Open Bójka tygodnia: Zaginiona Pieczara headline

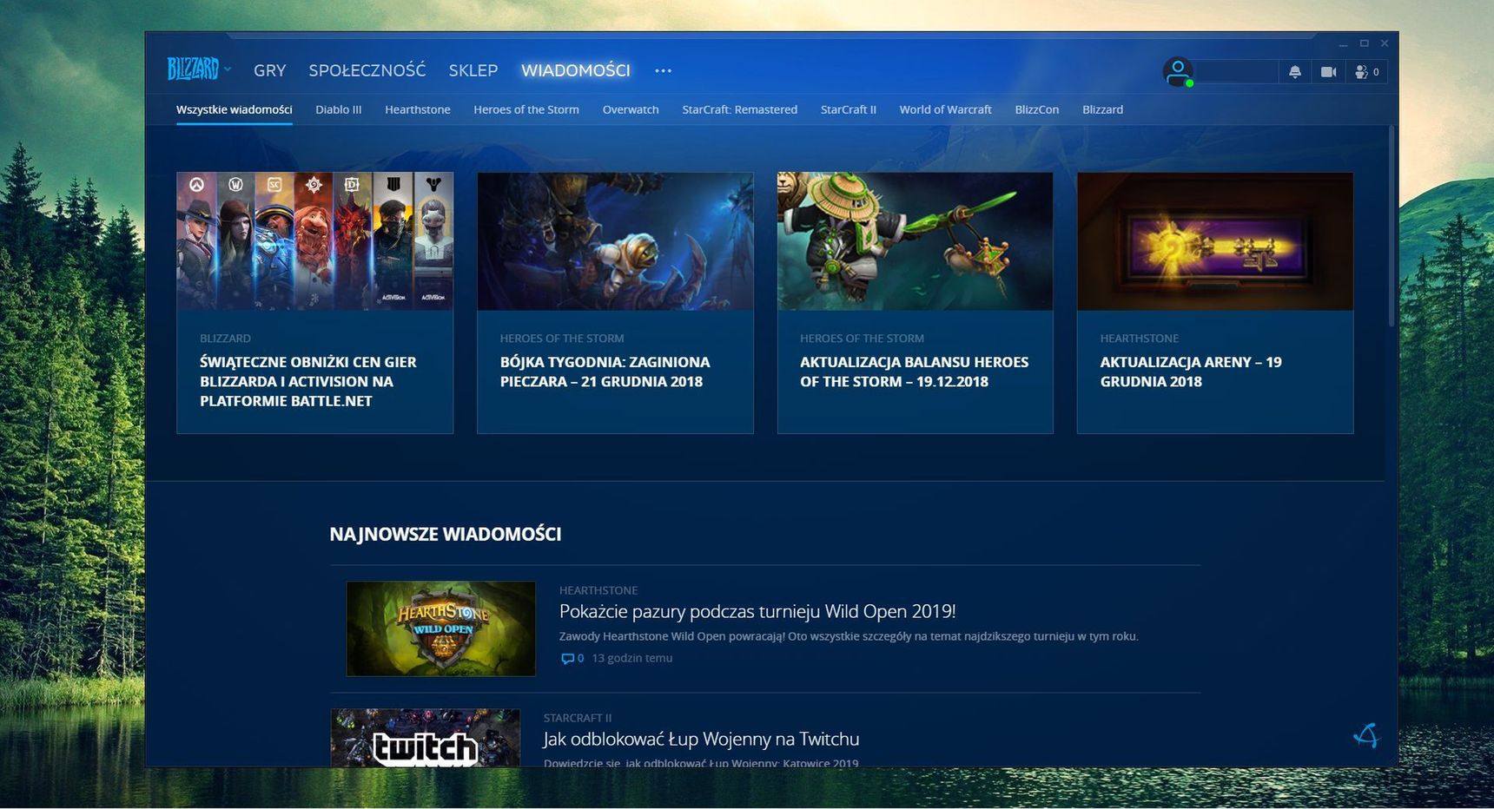coord(605,372)
